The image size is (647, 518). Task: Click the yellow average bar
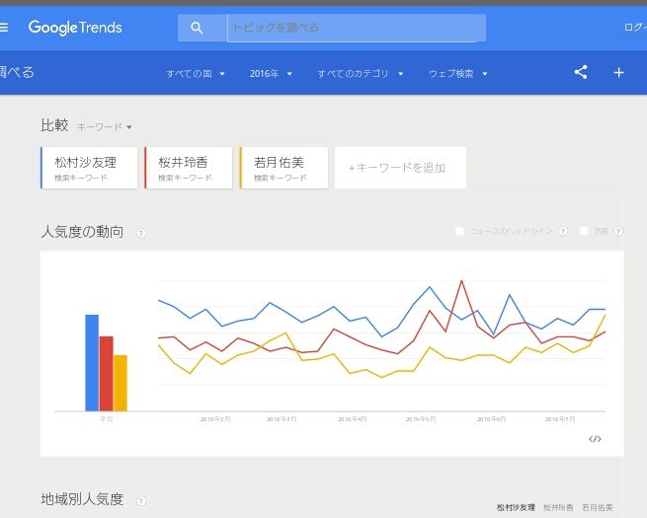click(121, 383)
